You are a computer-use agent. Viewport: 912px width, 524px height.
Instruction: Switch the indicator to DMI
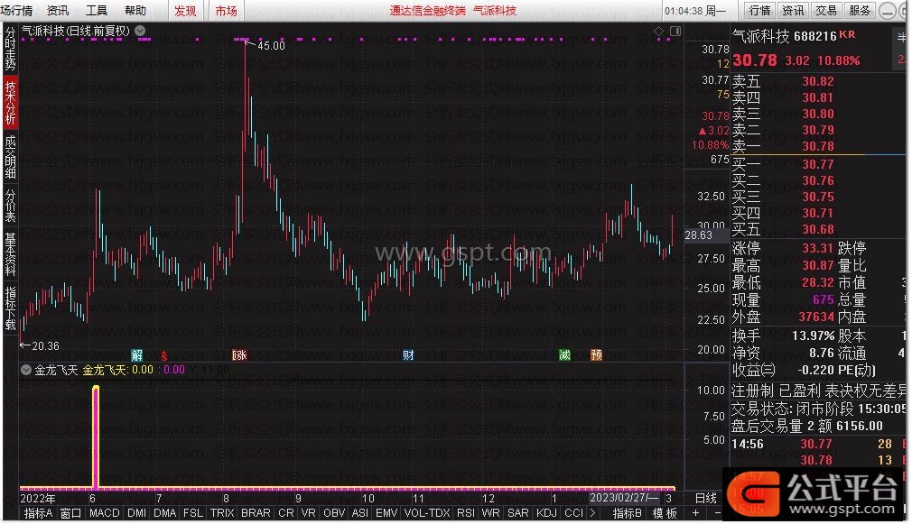[x=136, y=513]
